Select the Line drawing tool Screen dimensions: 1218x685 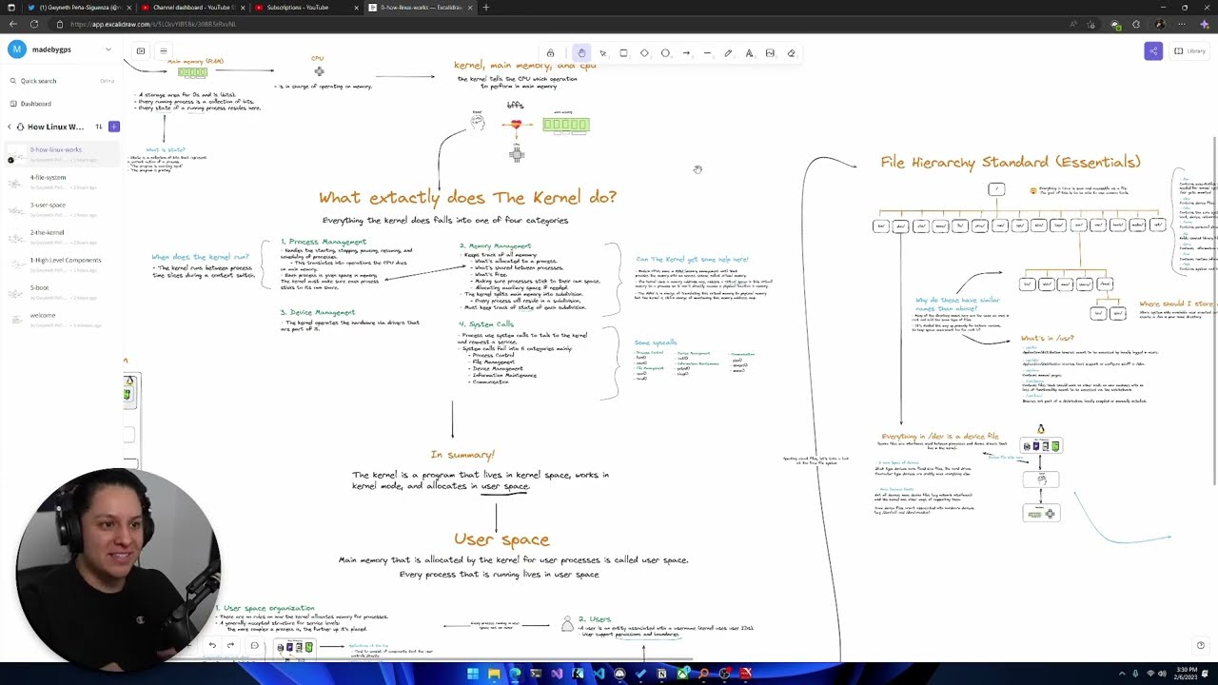pyautogui.click(x=707, y=53)
